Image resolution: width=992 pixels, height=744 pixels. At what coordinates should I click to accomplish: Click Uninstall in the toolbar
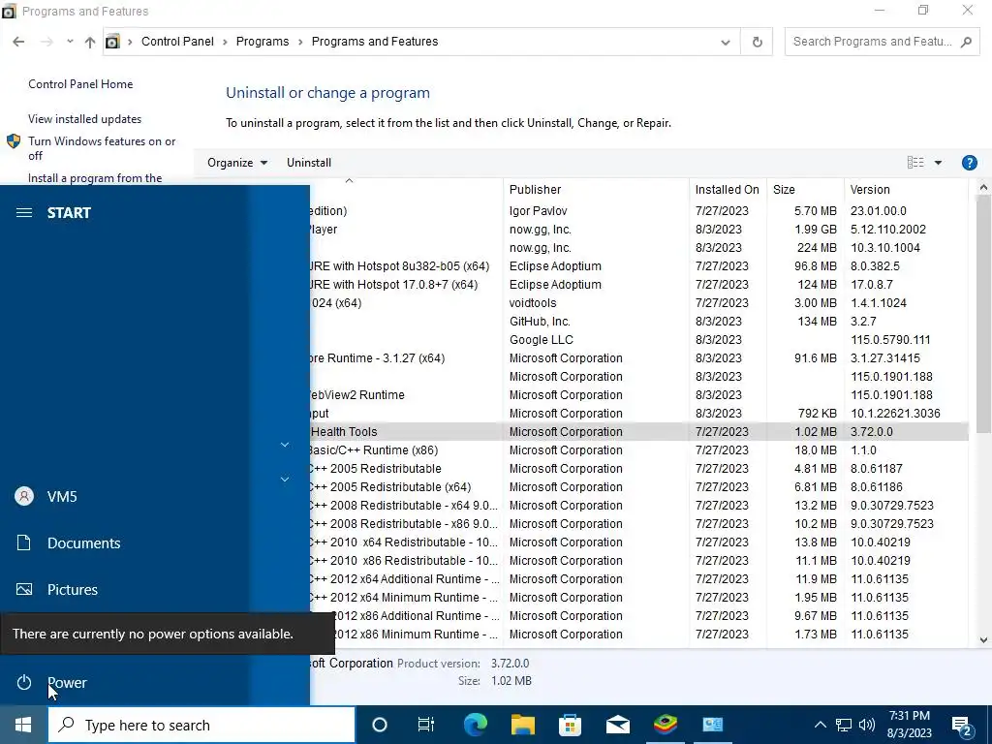[x=309, y=163]
